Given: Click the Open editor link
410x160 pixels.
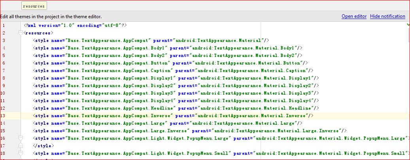Looking at the screenshot, I should [x=354, y=16].
